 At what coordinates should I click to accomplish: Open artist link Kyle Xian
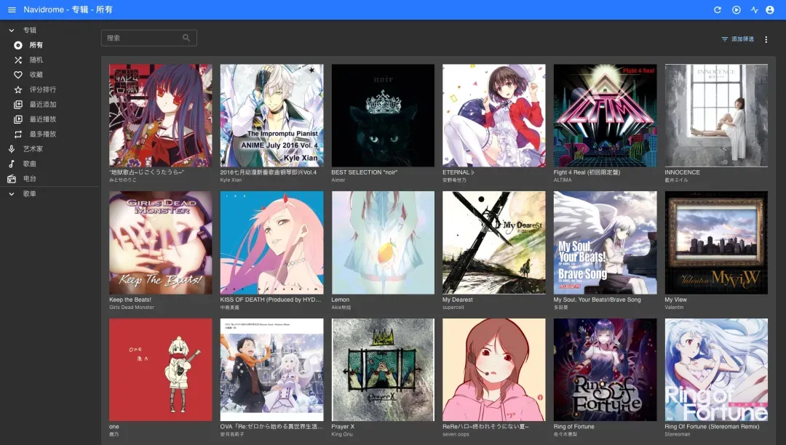click(231, 180)
